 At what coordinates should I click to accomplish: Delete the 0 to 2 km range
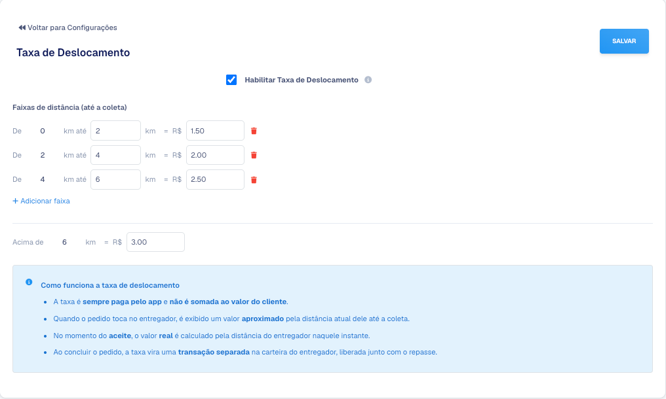[254, 131]
